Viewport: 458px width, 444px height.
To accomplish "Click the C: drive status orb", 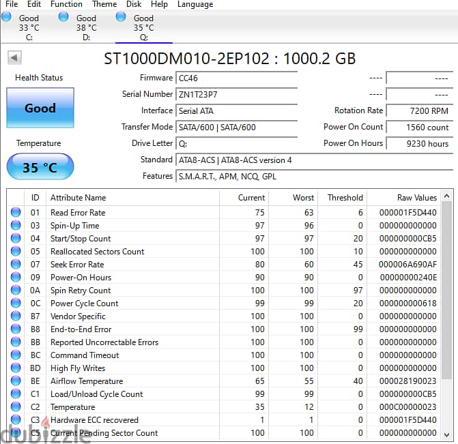I will (6, 17).
